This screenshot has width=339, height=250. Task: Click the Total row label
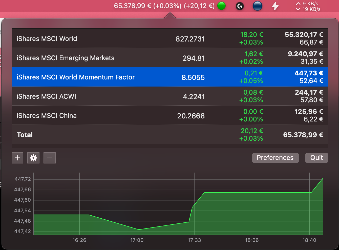25,135
